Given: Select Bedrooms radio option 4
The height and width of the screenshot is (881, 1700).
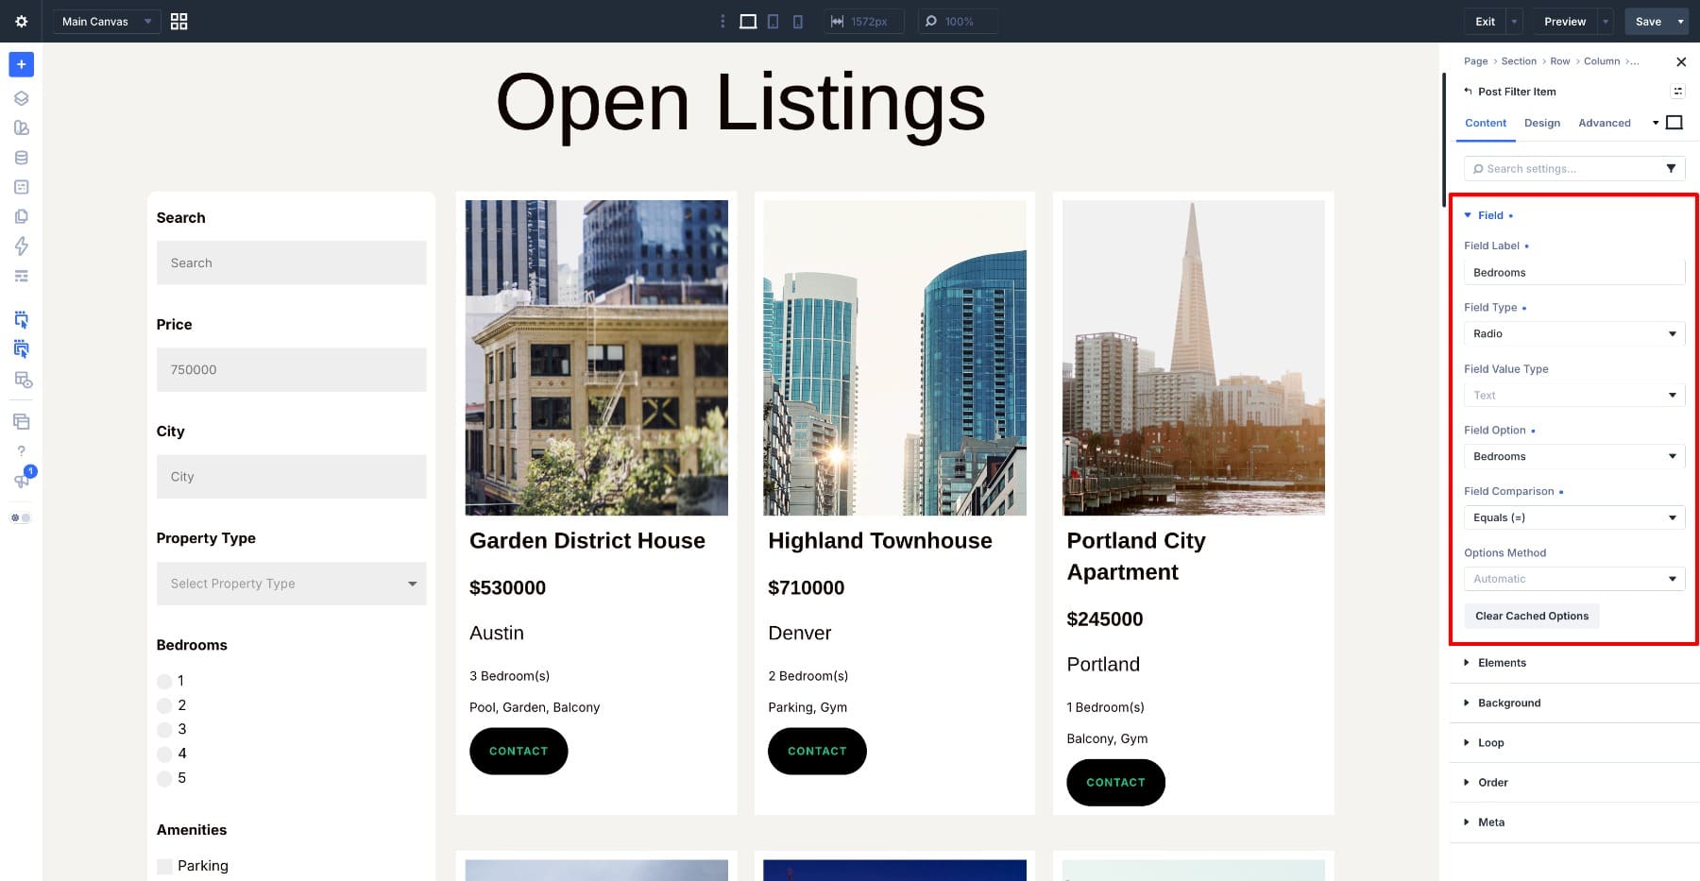Looking at the screenshot, I should 164,754.
